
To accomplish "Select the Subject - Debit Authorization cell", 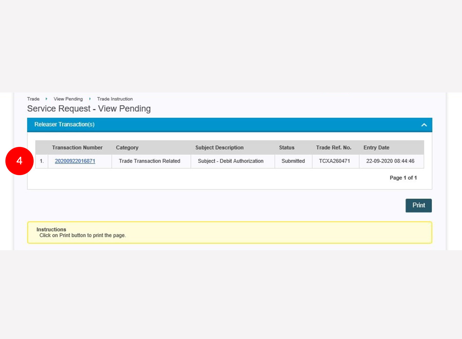I will [x=230, y=161].
